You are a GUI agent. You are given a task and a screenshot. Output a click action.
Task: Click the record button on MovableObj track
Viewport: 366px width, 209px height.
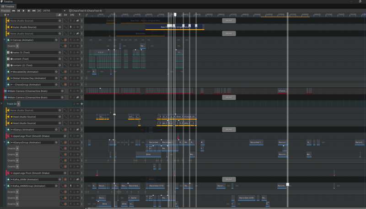[x=65, y=72]
